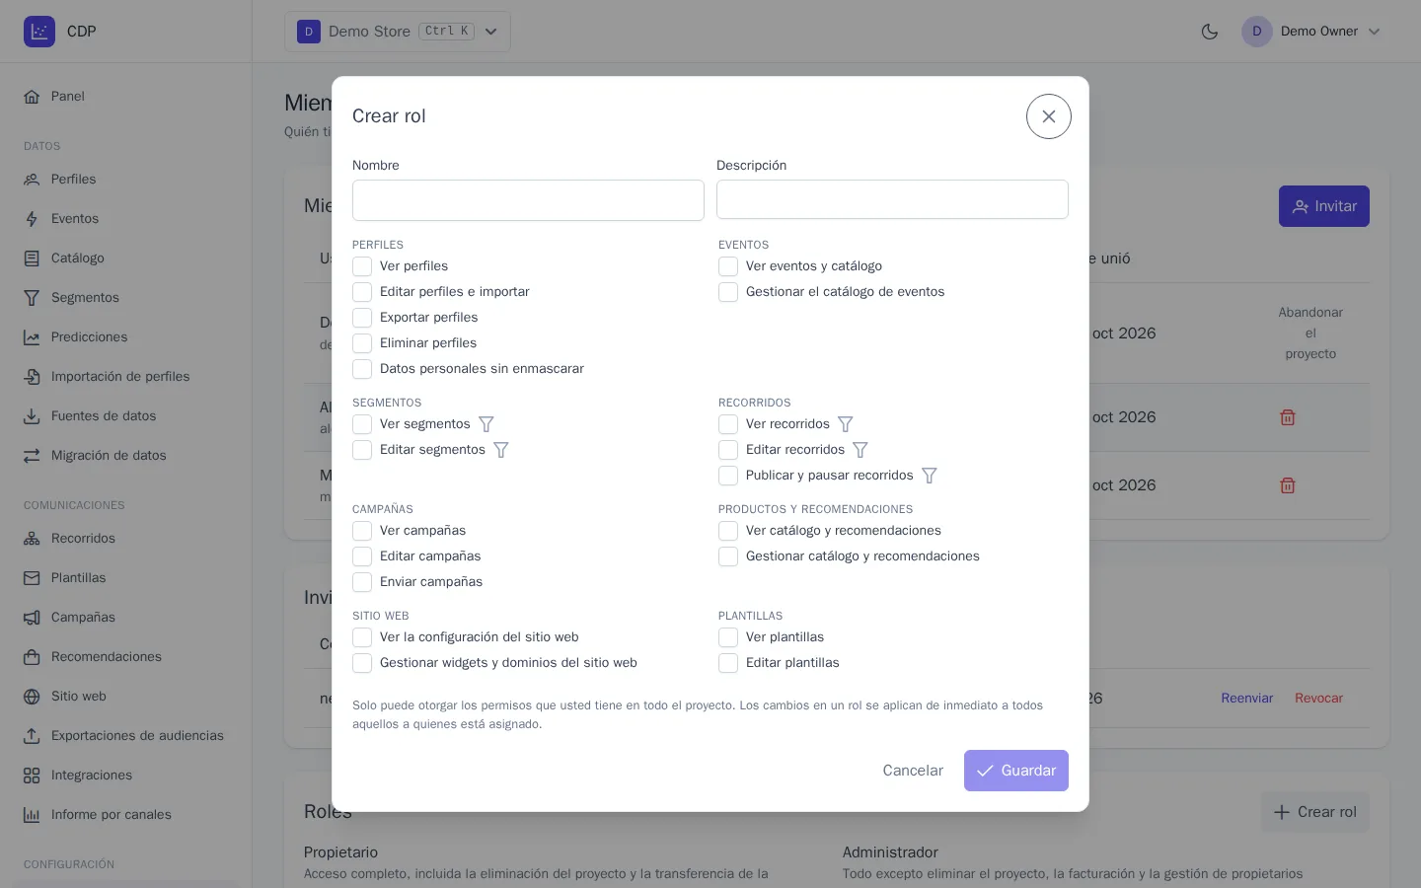Click the CDP logo icon
1421x888 pixels.
click(x=39, y=32)
